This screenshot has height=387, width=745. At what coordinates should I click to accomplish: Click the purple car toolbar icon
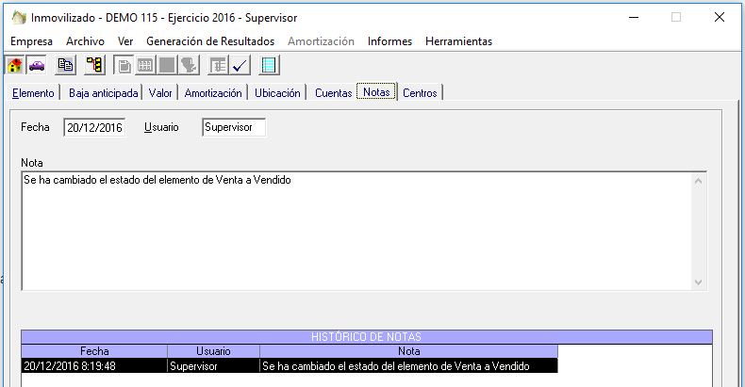[x=36, y=65]
